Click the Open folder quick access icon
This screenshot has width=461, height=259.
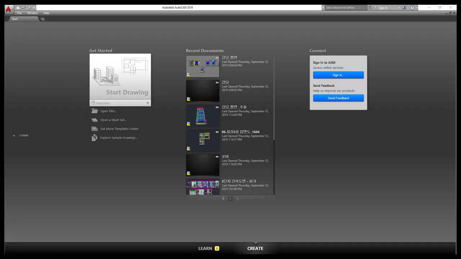click(23, 8)
